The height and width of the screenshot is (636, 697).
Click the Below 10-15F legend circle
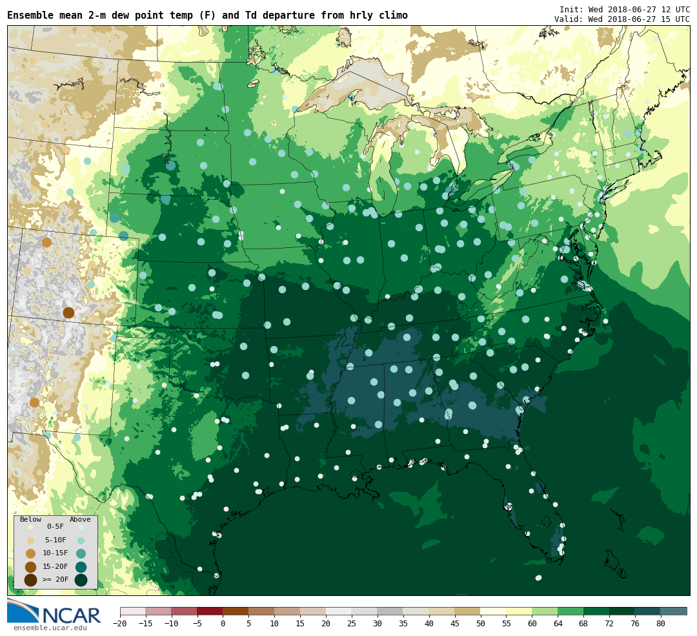click(x=31, y=554)
